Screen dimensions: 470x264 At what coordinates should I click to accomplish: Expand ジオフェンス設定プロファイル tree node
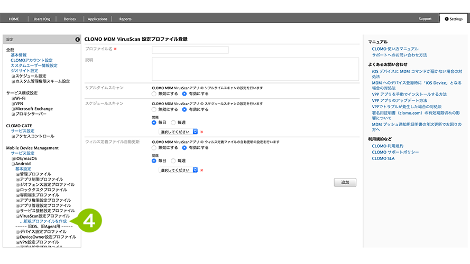click(17, 185)
